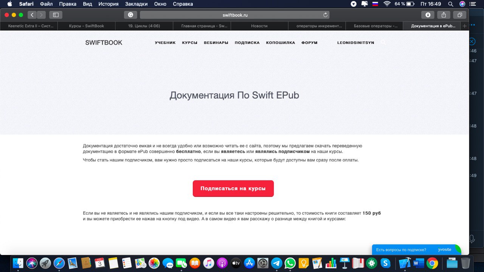Switch to the 19. Циклы (4:06) tab
The height and width of the screenshot is (272, 484).
pyautogui.click(x=144, y=26)
